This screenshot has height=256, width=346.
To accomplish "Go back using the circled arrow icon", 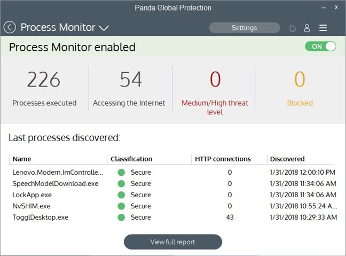I will point(10,27).
